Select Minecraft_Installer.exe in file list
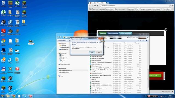Screen dimensions: 175x98 click(96, 64)
